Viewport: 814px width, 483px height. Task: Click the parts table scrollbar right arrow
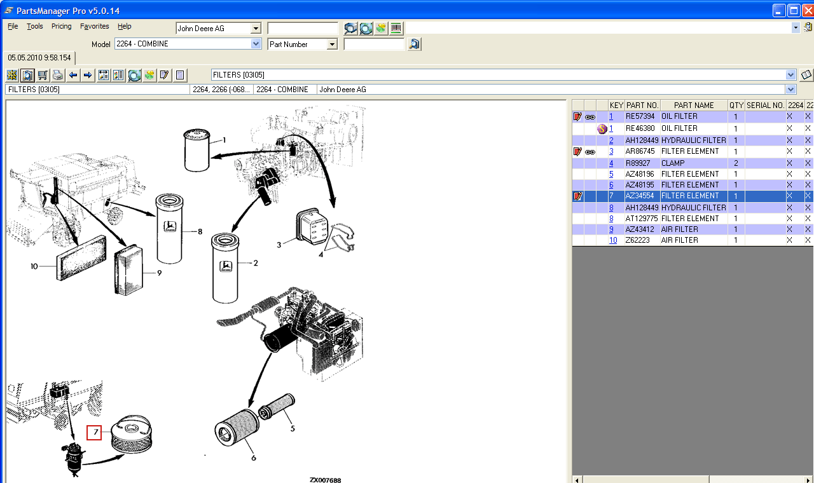tap(808, 479)
